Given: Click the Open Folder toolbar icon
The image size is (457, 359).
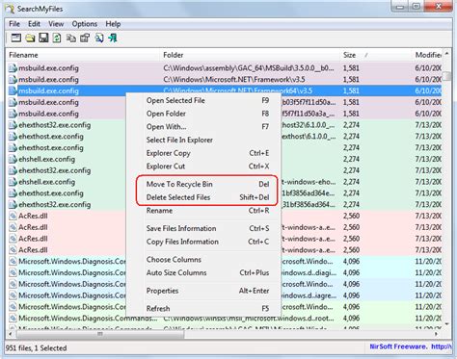Looking at the screenshot, I should click(x=30, y=38).
